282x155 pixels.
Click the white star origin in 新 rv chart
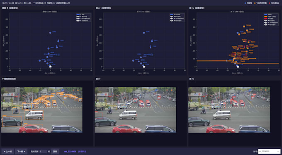[238, 67]
